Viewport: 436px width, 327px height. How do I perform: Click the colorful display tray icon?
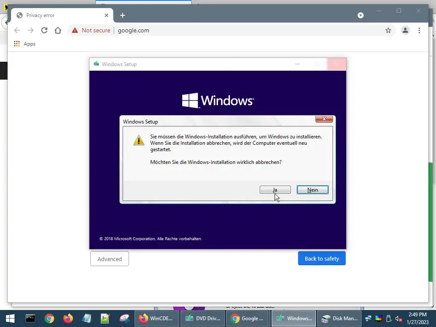pos(379,318)
